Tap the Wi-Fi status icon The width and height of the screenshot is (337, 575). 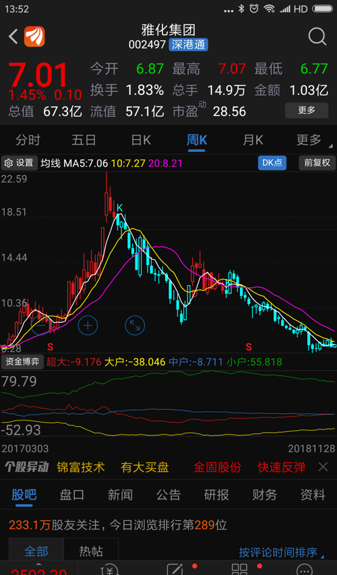pyautogui.click(x=270, y=9)
